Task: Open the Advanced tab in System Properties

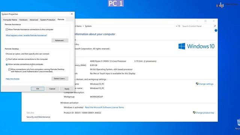Action: coord(34,20)
